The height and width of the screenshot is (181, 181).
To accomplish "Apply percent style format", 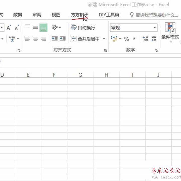I will click(126, 39).
